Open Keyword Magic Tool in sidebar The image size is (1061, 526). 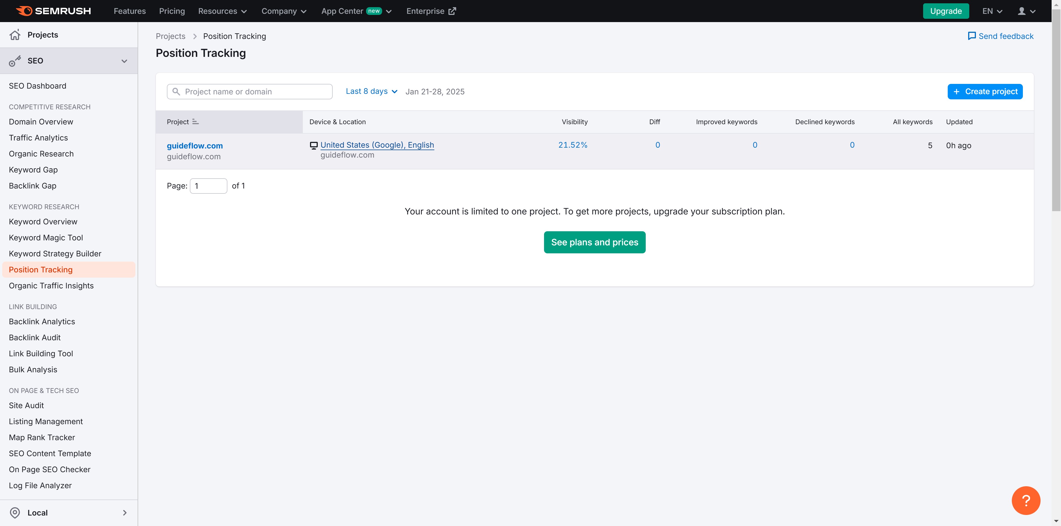click(46, 238)
